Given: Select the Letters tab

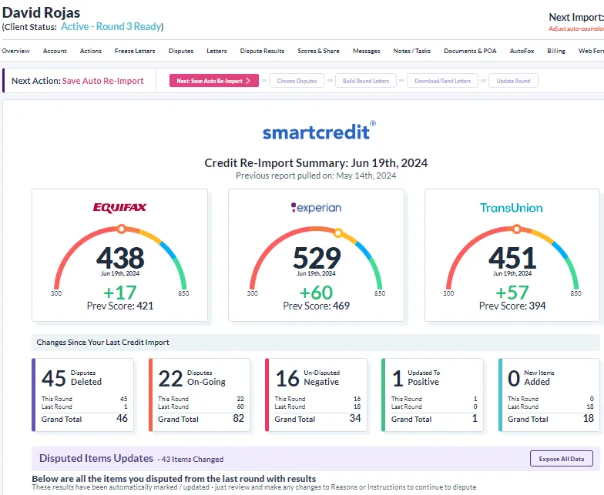Looking at the screenshot, I should point(217,51).
